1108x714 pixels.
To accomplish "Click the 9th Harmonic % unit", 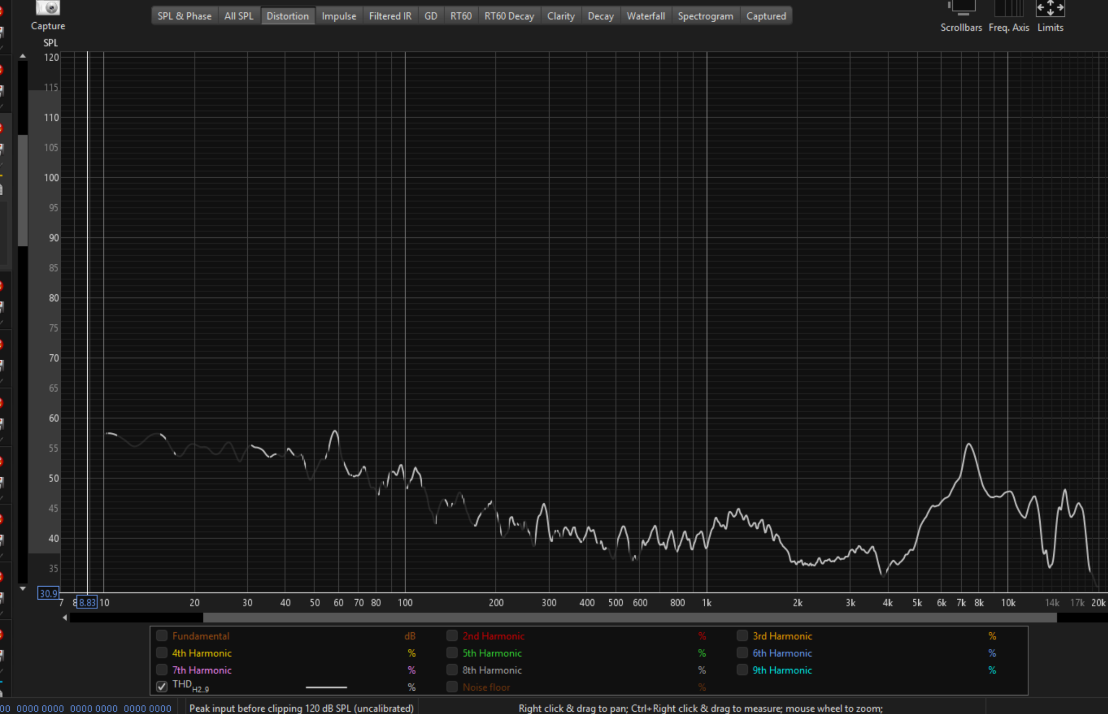I will [992, 670].
